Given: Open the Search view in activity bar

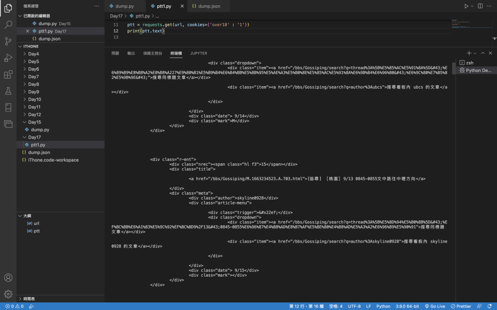Looking at the screenshot, I should point(8,24).
